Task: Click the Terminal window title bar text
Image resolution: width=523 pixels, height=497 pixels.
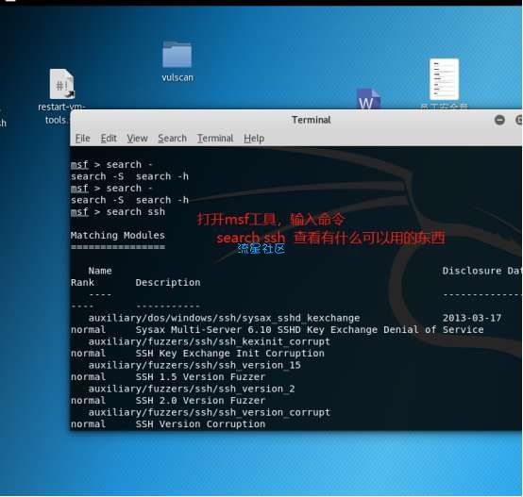Action: coord(312,120)
